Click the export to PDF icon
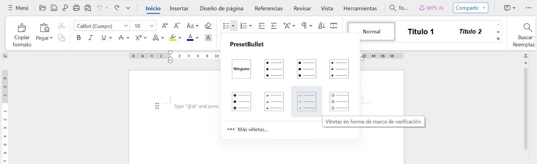This screenshot has width=537, height=164. [65, 8]
